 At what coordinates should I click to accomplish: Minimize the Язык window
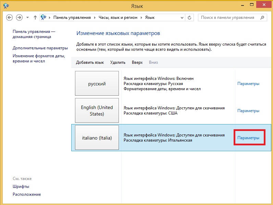(x=243, y=5)
